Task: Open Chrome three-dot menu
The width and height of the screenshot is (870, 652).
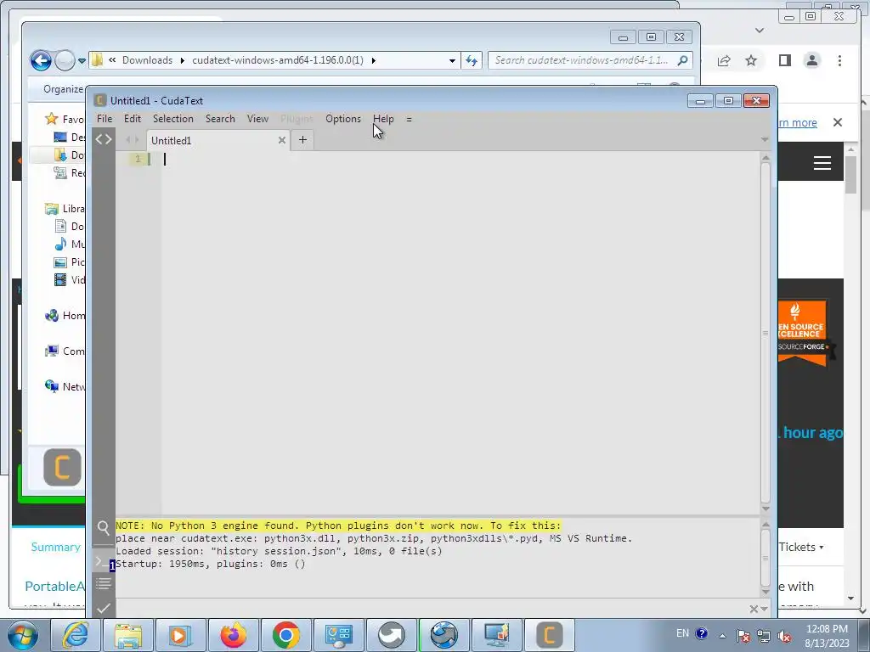Action: [839, 60]
